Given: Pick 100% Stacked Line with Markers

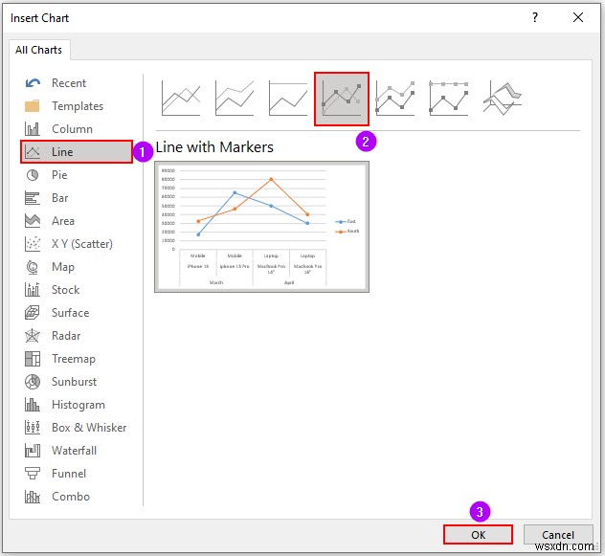Looking at the screenshot, I should [449, 98].
